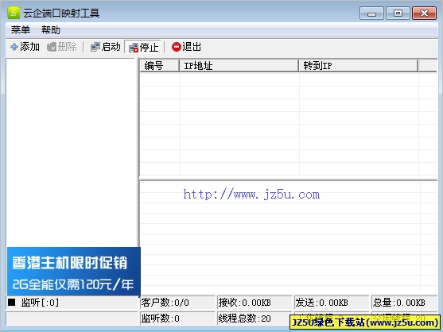Open the 香港主机限时促销 advertisement banner
This screenshot has height=332, width=443.
click(x=73, y=272)
